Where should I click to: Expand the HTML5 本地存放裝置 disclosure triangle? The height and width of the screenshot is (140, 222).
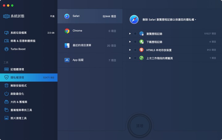click(130, 50)
